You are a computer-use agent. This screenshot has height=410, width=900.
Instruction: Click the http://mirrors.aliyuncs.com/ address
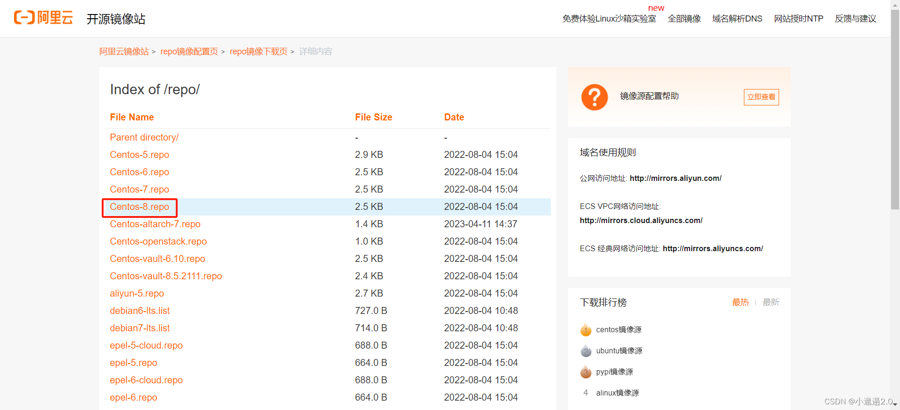[x=713, y=248]
